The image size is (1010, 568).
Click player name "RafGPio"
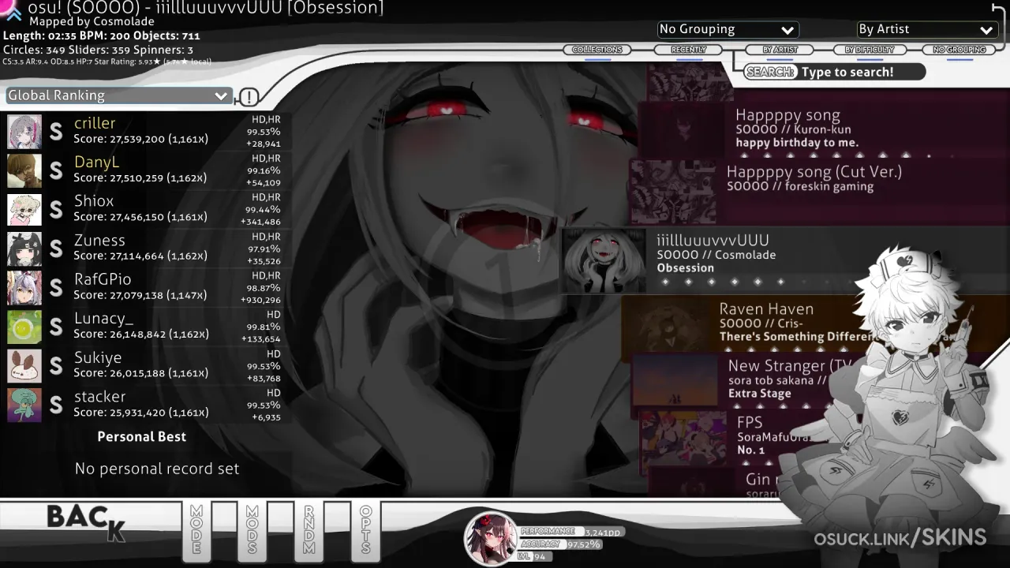[103, 279]
